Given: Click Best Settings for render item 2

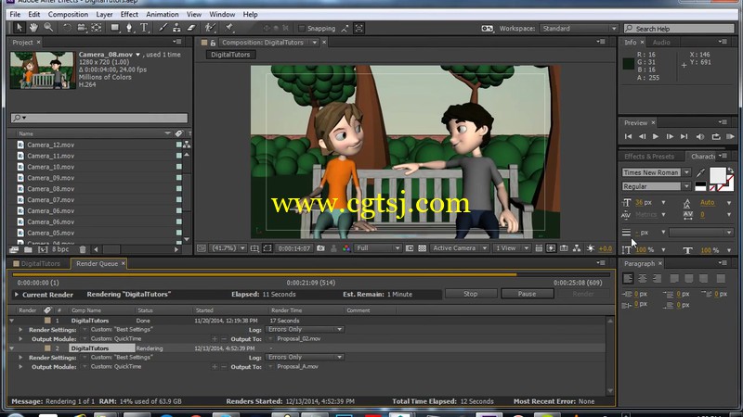Looking at the screenshot, I should pos(122,357).
